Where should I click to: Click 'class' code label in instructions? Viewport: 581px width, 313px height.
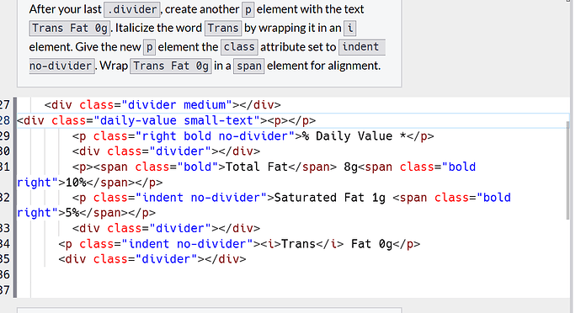coord(239,47)
